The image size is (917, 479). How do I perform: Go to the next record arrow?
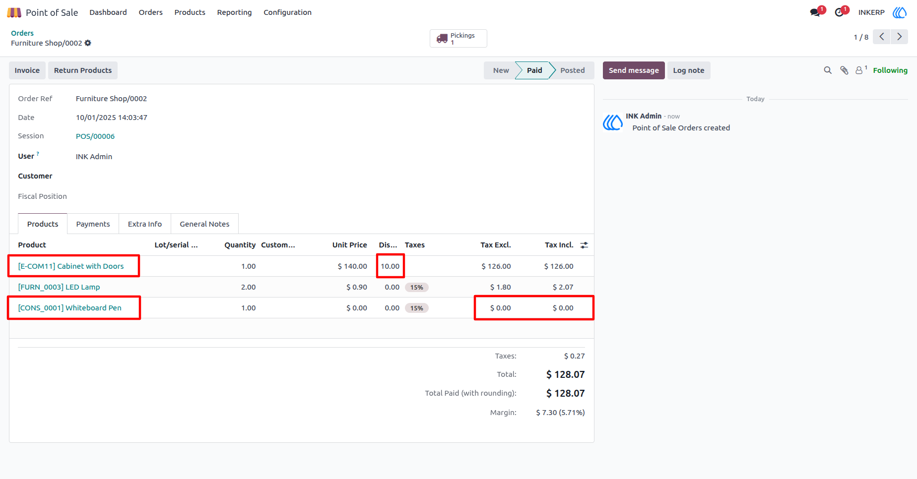coord(899,37)
